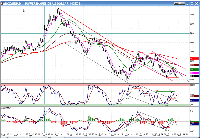Toggle the Sym link button

coord(177,3)
